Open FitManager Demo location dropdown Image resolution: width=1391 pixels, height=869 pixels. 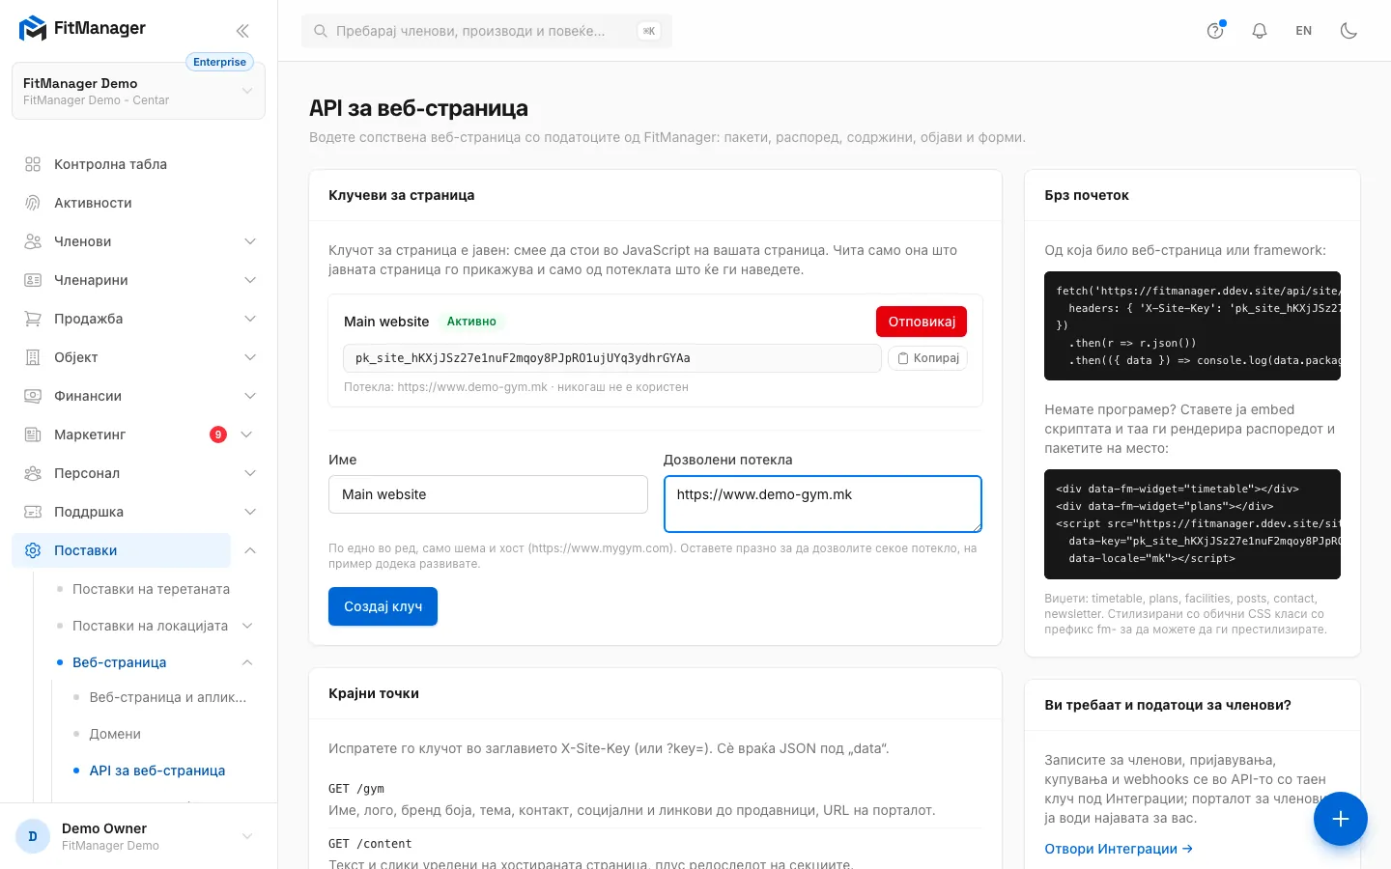pos(138,91)
